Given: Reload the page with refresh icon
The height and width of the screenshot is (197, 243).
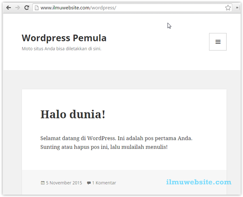Looking at the screenshot, I should click(27, 7).
